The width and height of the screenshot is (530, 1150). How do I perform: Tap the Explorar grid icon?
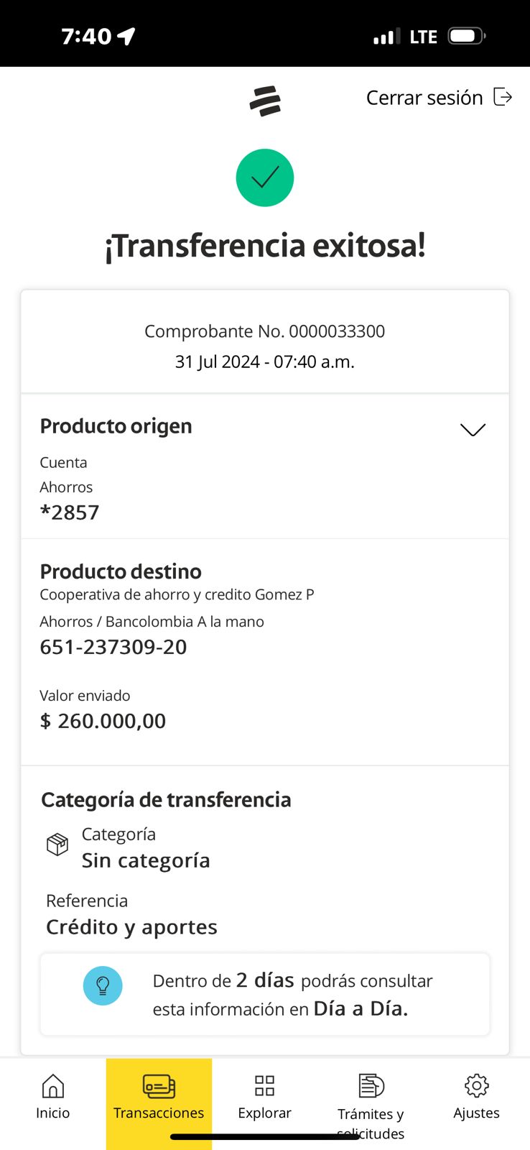[264, 1085]
